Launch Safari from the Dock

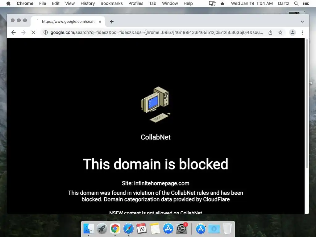click(x=128, y=229)
